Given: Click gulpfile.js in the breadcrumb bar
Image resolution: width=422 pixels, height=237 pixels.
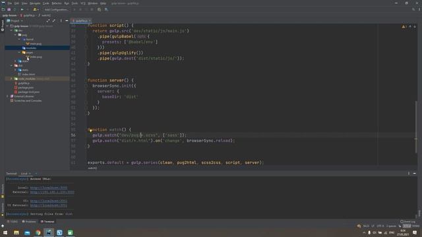Looking at the screenshot, I should coord(29,15).
